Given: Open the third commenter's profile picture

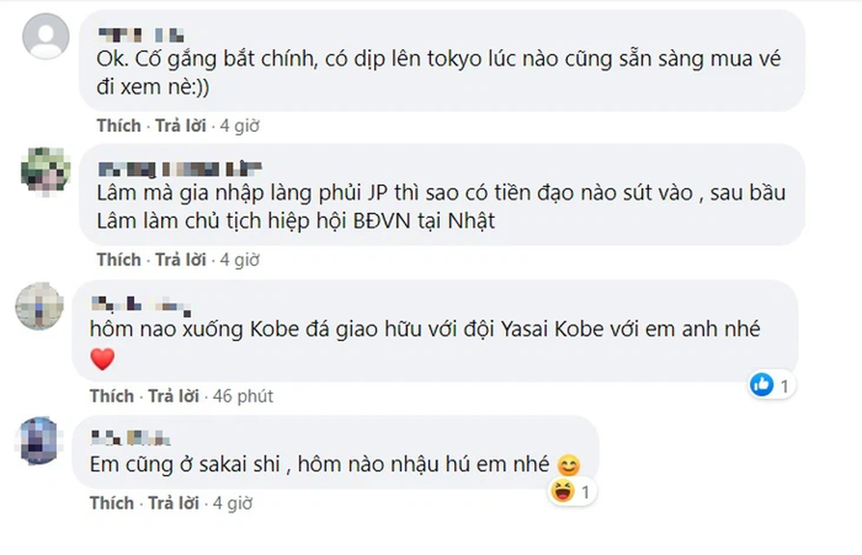Looking at the screenshot, I should coord(40,306).
